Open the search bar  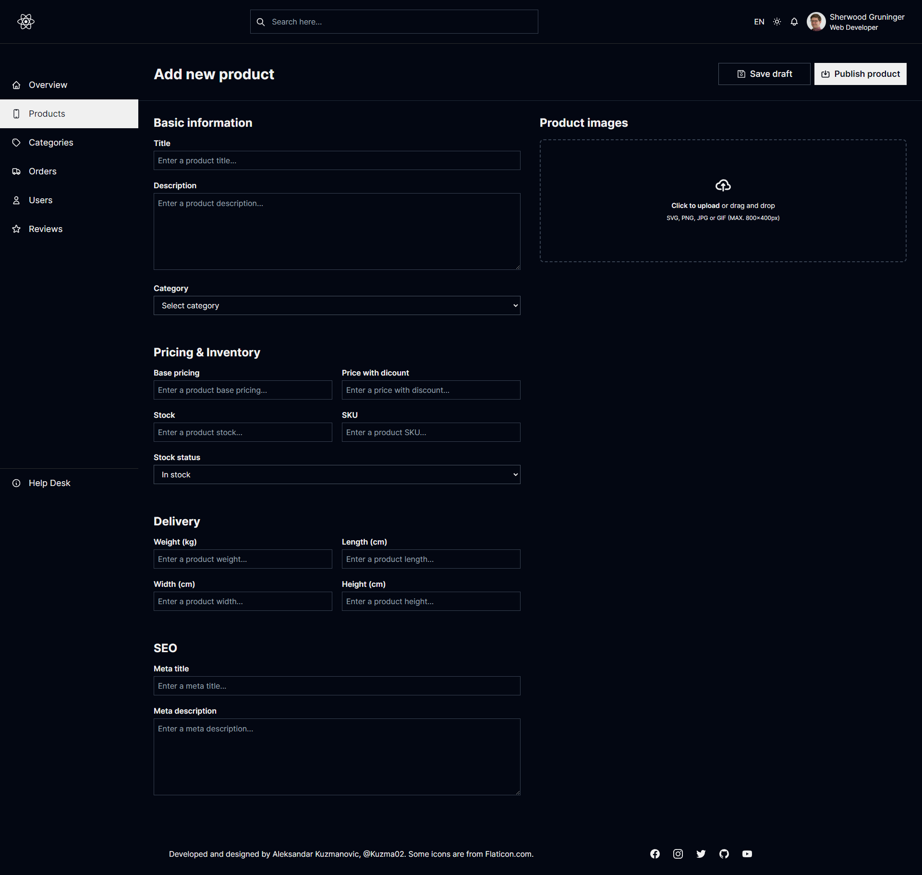394,22
